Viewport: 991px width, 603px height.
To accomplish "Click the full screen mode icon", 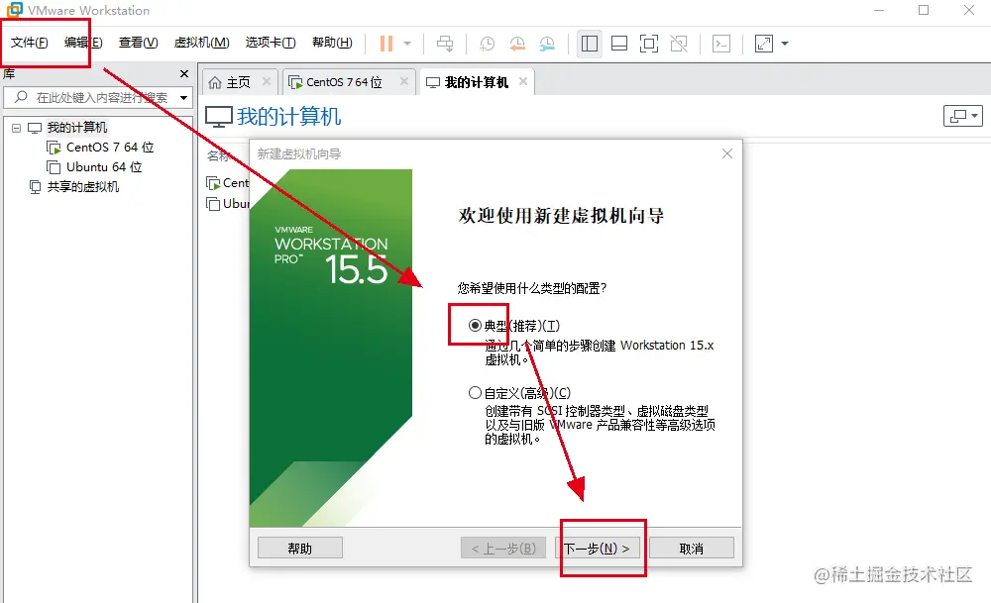I will (x=649, y=43).
